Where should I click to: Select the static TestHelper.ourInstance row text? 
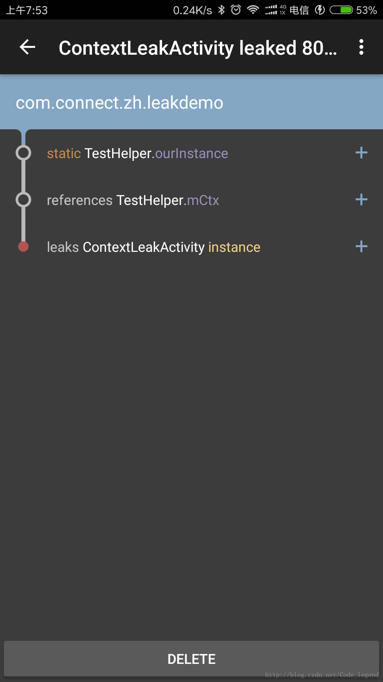(x=138, y=153)
